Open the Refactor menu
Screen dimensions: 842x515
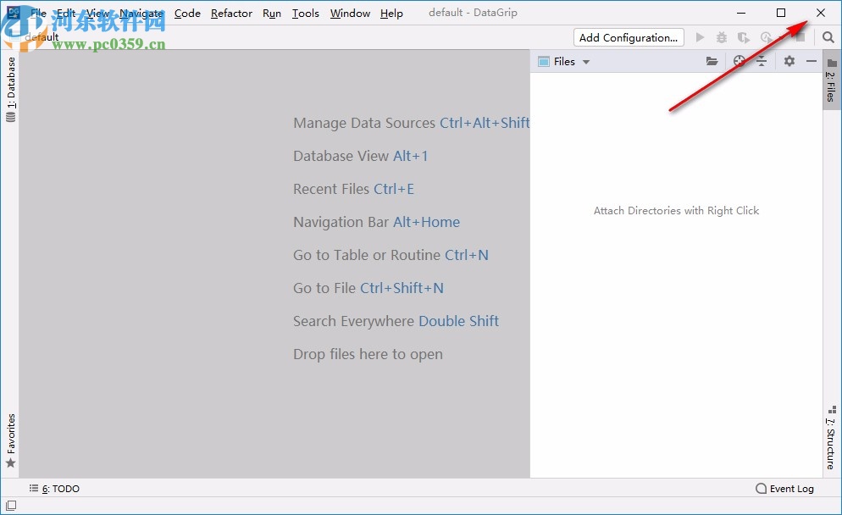(x=231, y=13)
